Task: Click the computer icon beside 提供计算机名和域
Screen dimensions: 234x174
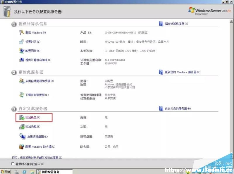Action: [21, 60]
